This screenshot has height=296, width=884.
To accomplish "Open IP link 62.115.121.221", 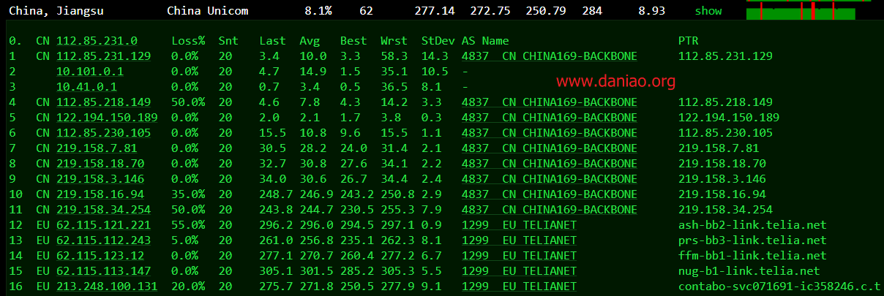I will 103,225.
